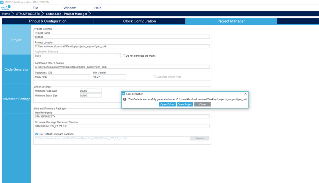The image size is (319, 183).
Task: Open the Window menu
Action: click(x=69, y=8)
